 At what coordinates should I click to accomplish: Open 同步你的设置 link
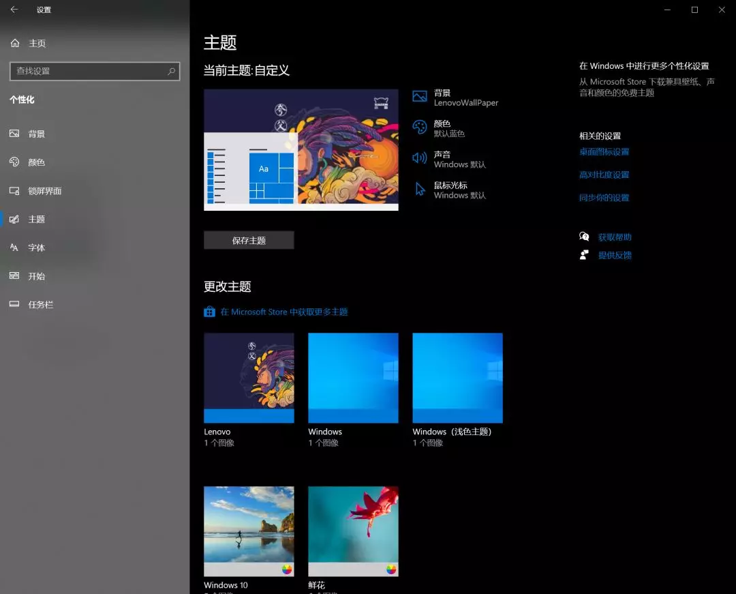pos(604,198)
